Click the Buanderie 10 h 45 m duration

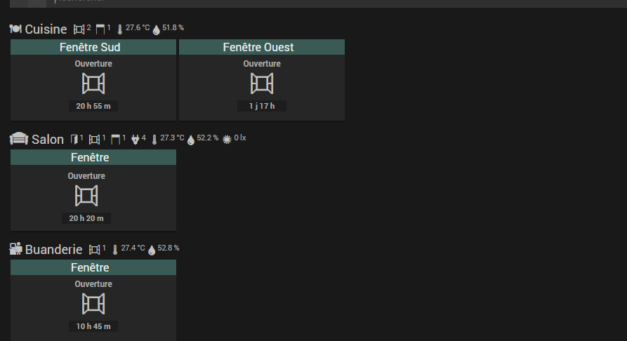coord(93,326)
